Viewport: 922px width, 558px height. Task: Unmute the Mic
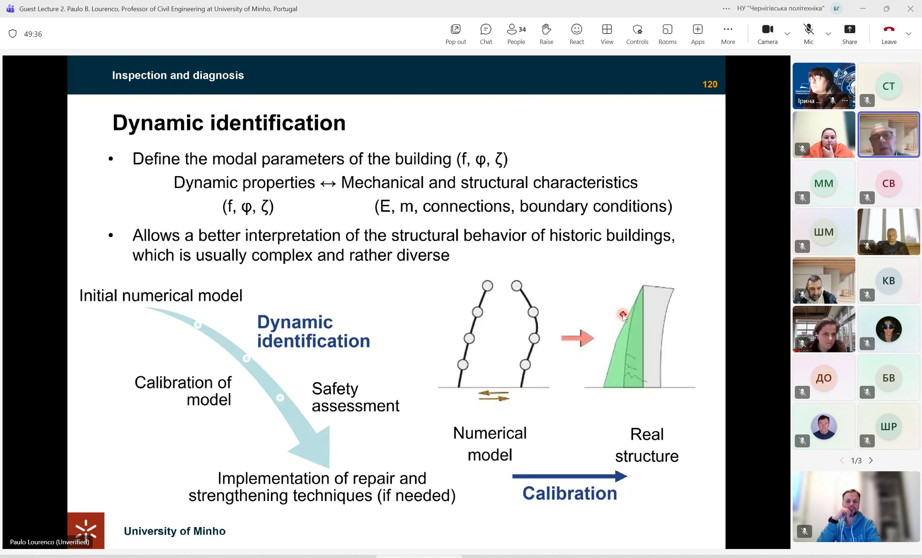[x=808, y=34]
